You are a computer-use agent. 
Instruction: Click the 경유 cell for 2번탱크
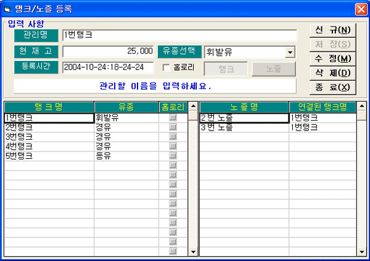tap(126, 127)
